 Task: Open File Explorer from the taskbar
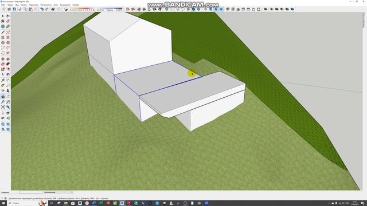(66, 203)
